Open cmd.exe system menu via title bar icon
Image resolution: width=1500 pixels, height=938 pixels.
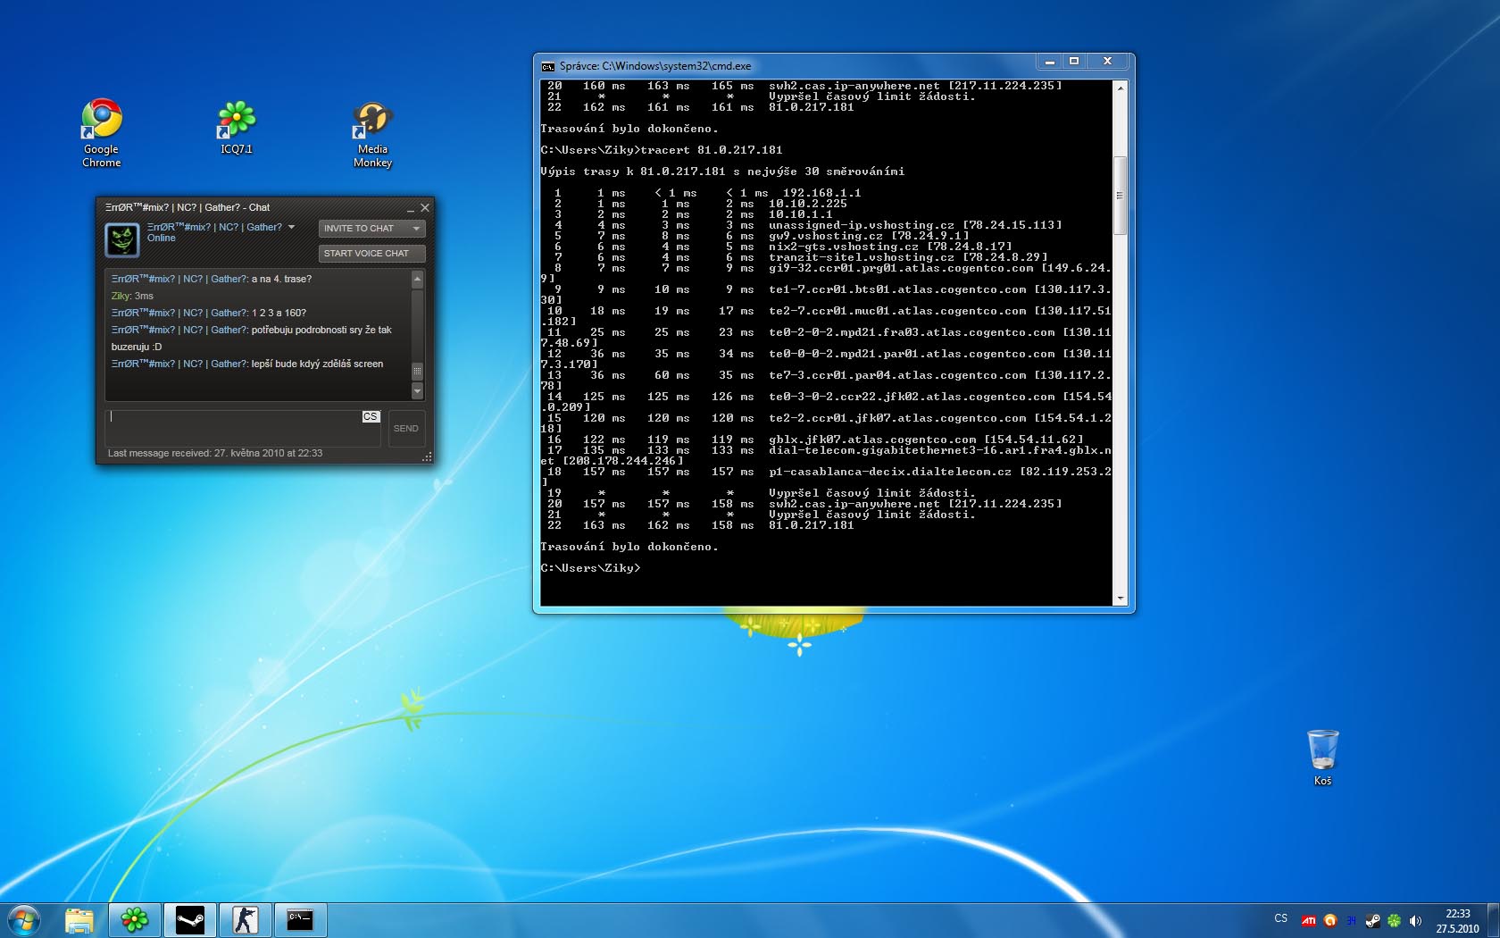pos(548,65)
